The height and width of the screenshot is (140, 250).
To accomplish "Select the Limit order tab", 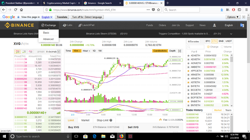I will [x=71, y=120].
